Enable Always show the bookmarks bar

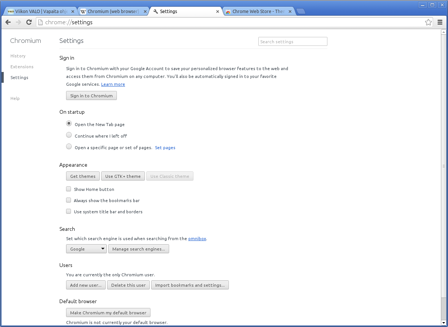tap(69, 200)
